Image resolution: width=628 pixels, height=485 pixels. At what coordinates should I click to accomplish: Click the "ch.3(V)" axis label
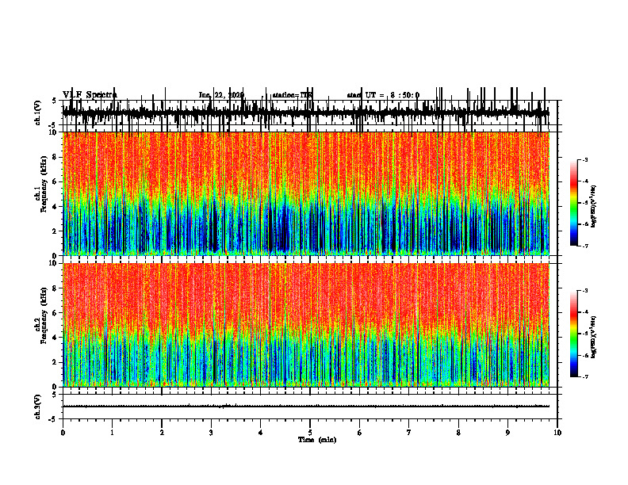click(x=37, y=407)
